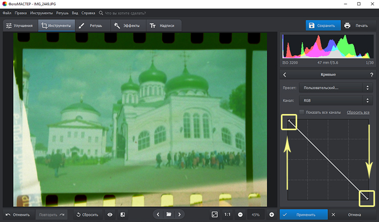The width and height of the screenshot is (379, 222).
Task: Open the folder browse icon
Action: point(168,214)
